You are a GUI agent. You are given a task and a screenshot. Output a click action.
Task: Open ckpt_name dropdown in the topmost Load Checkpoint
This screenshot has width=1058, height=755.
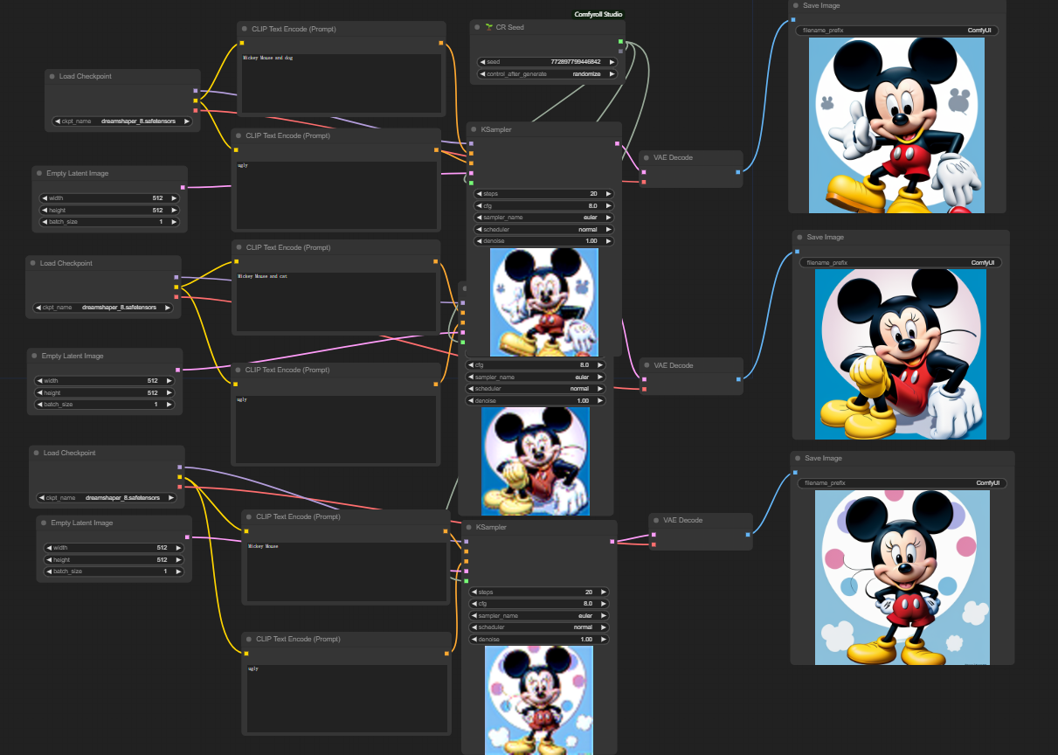pyautogui.click(x=121, y=121)
